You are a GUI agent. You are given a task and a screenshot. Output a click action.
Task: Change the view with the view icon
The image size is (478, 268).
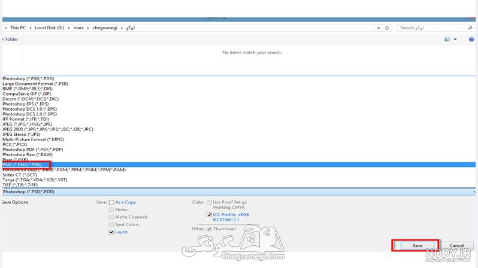(x=447, y=39)
